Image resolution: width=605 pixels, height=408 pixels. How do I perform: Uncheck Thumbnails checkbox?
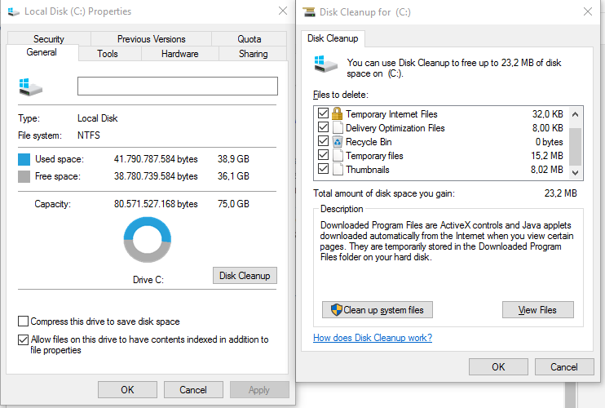(323, 169)
